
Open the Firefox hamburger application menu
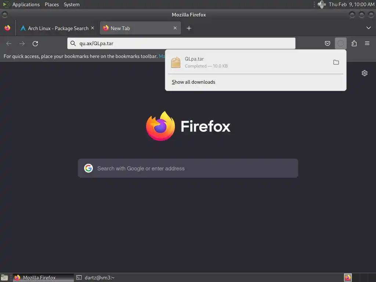click(x=367, y=43)
